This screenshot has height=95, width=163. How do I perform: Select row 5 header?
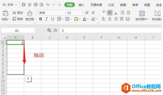[x=3, y=60]
